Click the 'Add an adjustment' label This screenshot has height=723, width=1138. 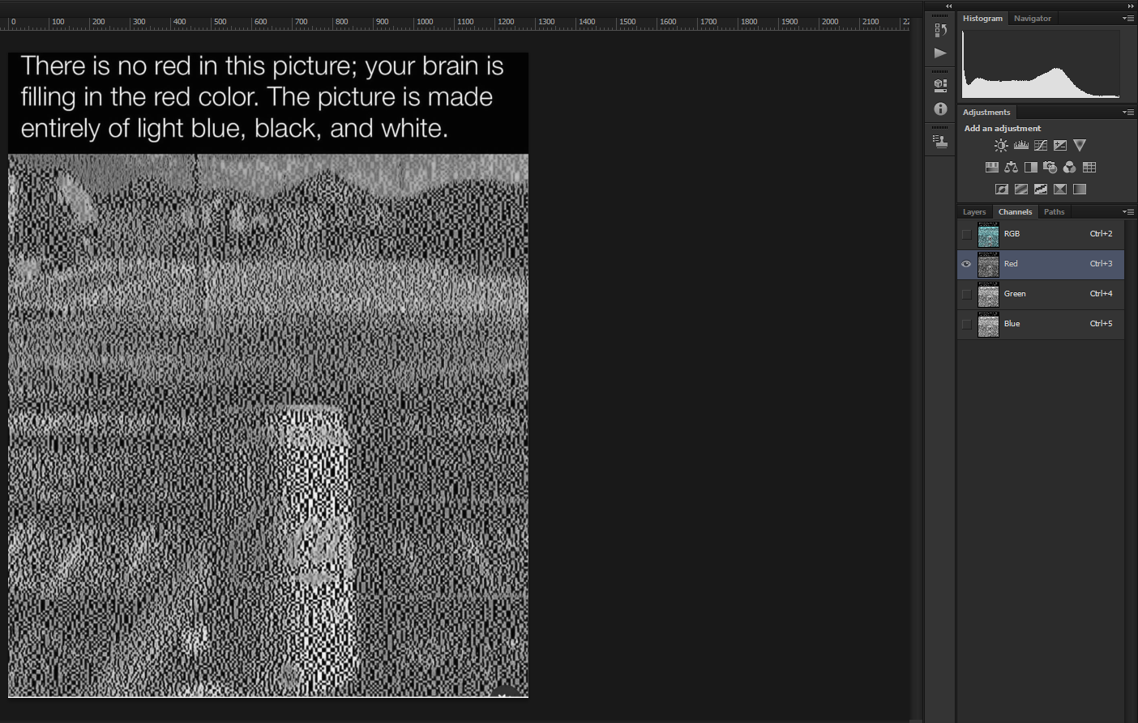point(1003,129)
